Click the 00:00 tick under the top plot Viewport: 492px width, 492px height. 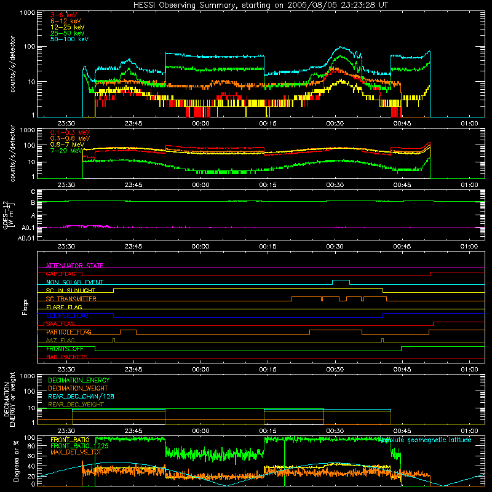(x=200, y=124)
